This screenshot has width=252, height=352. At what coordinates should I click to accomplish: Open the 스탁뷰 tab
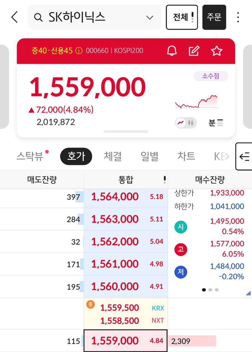pyautogui.click(x=30, y=156)
